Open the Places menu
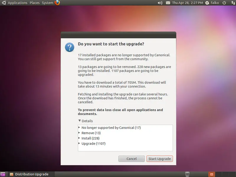This screenshot has height=177, width=236. point(35,3)
